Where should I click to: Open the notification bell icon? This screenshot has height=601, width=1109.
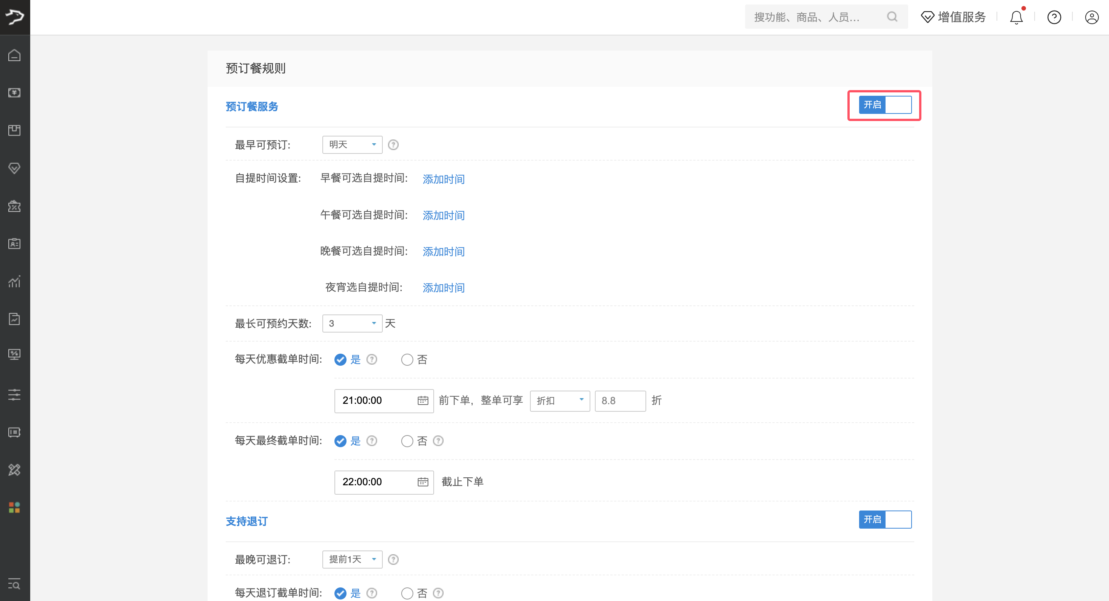pos(1016,17)
